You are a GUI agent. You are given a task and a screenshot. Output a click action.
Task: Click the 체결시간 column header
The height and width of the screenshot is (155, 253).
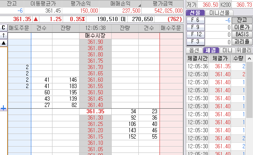coord(198,59)
